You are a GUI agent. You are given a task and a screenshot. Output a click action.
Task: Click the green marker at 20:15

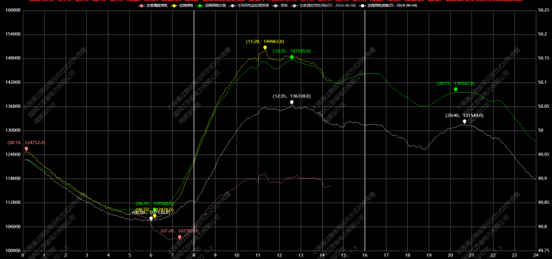[455, 90]
